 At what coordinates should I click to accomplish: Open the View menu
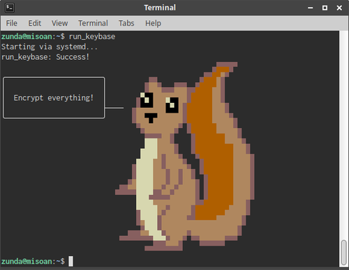tap(60, 23)
